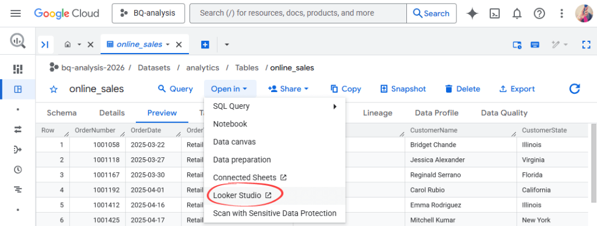
Task: Click the blue Search button
Action: pos(431,13)
